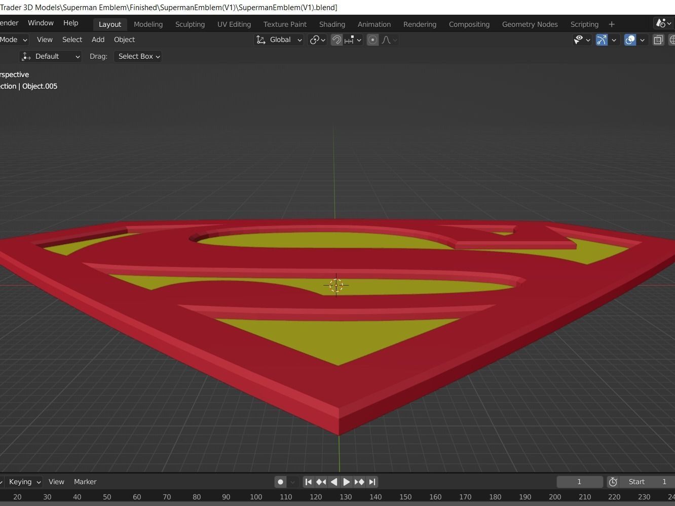The image size is (675, 506).
Task: Open auto keyframing options arrow
Action: (292, 482)
